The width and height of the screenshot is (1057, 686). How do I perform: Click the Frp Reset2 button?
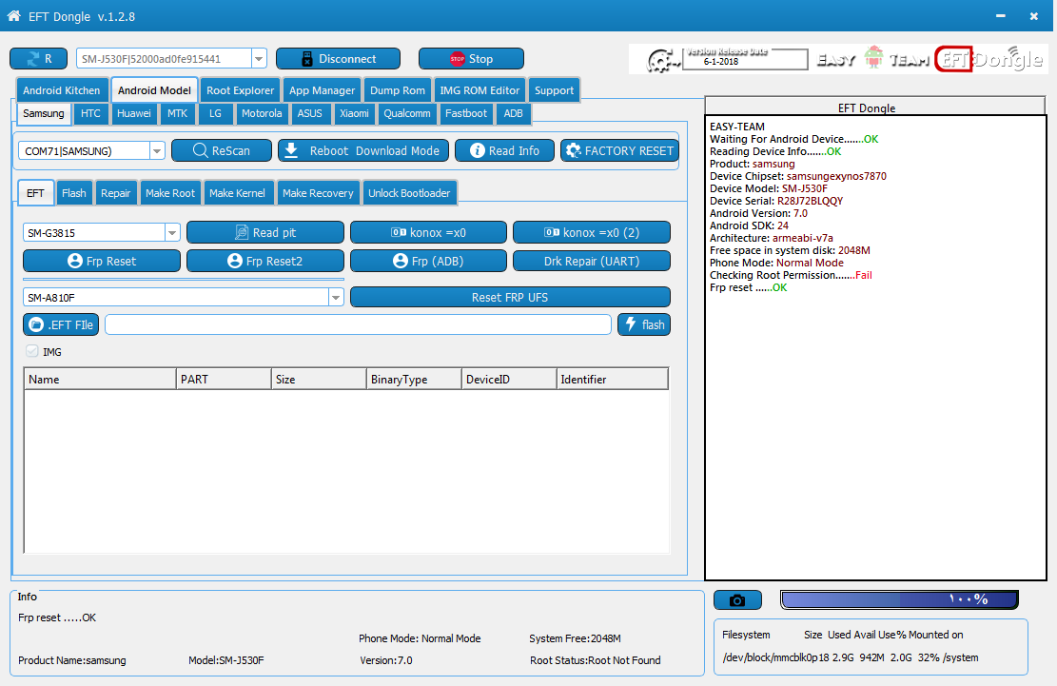264,261
